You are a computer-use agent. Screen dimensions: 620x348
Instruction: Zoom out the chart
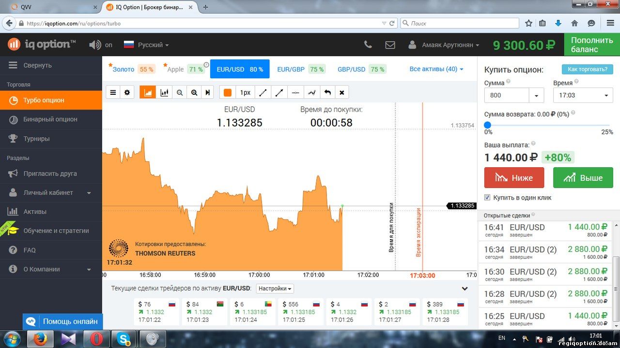pos(180,92)
